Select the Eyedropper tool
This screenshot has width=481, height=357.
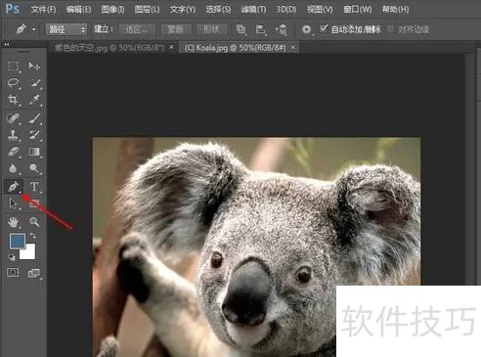coord(34,100)
